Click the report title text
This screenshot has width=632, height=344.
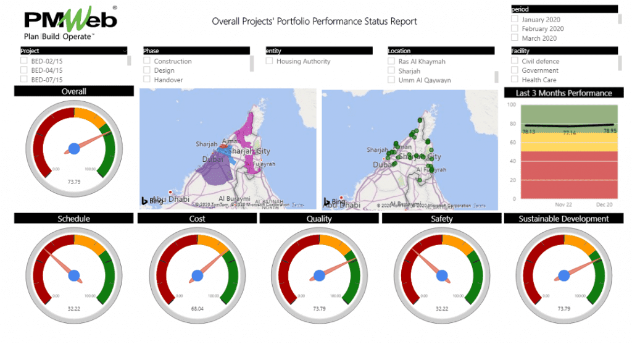(314, 22)
